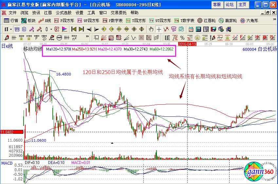The height and width of the screenshot is (184, 278).
Task: Open the 交易委托 menu
Action: (118, 12)
